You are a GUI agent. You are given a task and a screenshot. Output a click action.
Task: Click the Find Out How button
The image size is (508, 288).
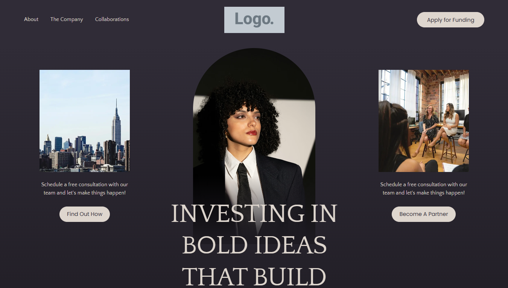coord(85,214)
